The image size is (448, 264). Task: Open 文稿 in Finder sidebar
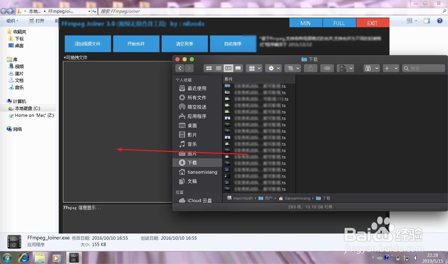tap(197, 181)
